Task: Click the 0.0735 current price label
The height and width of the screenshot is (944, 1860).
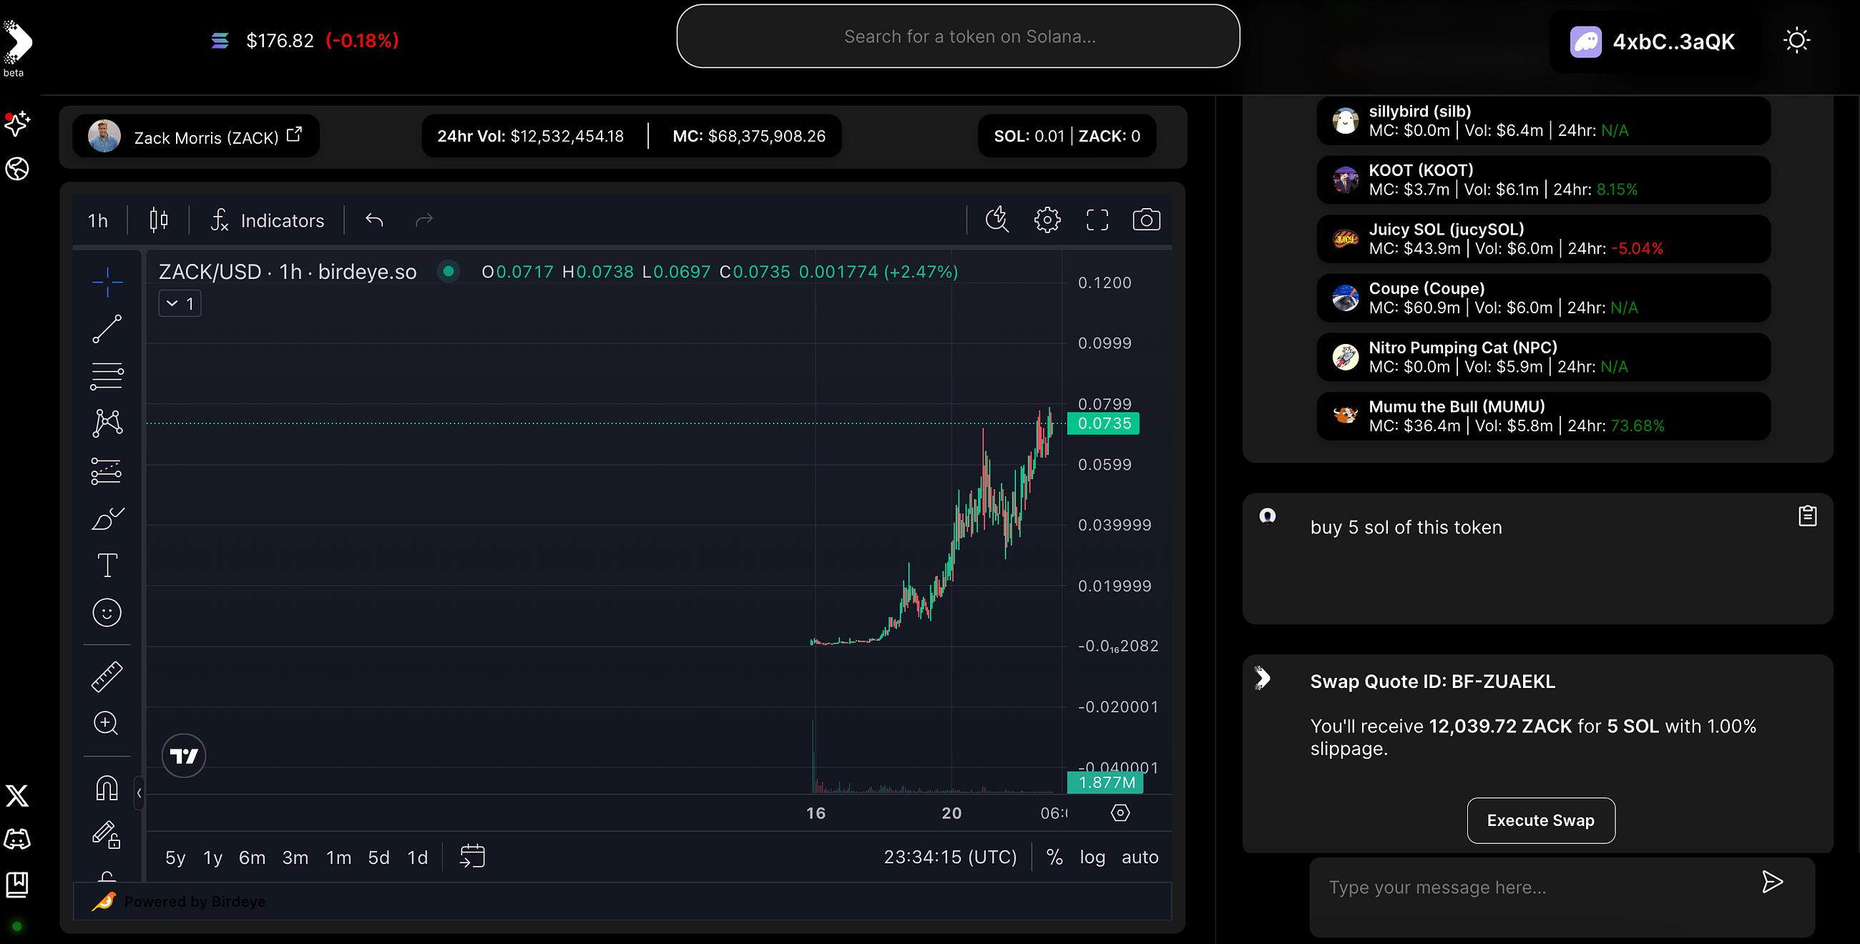Action: (1103, 423)
